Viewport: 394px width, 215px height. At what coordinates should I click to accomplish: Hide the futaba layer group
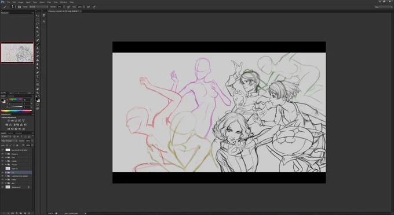pos(2,179)
